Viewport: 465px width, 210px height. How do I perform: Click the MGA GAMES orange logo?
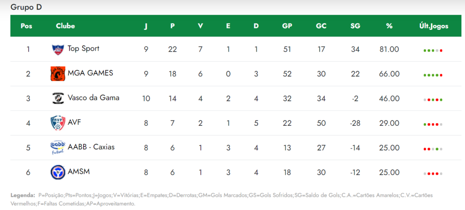point(58,74)
